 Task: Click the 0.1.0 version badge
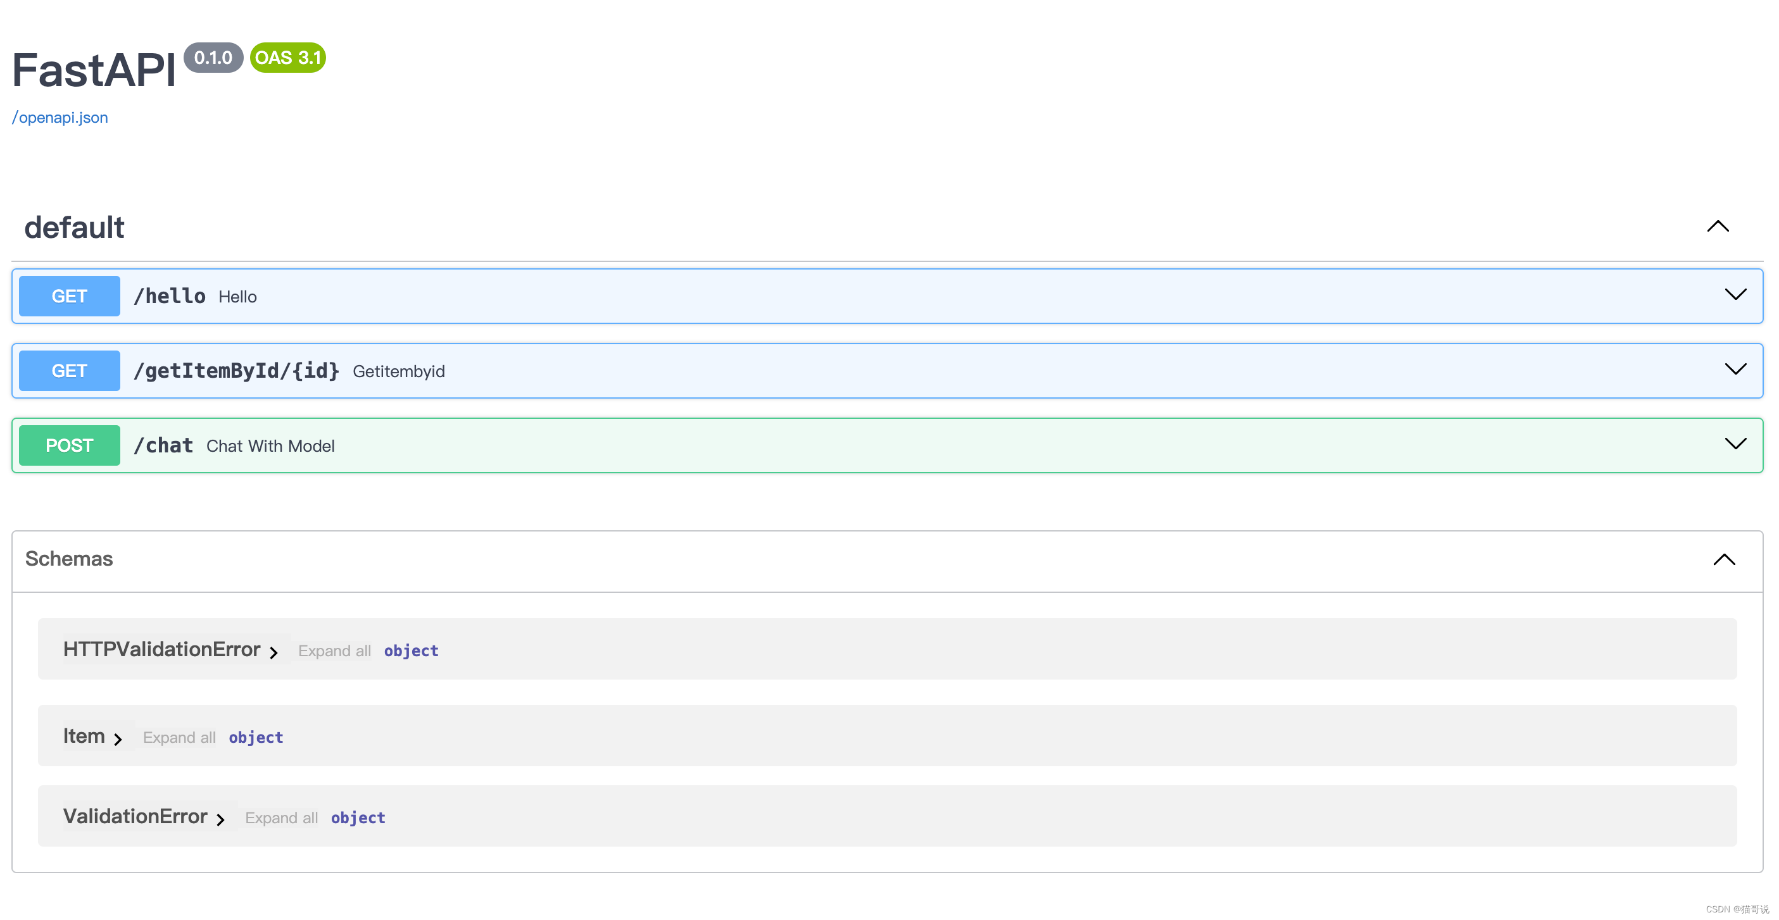pyautogui.click(x=213, y=58)
